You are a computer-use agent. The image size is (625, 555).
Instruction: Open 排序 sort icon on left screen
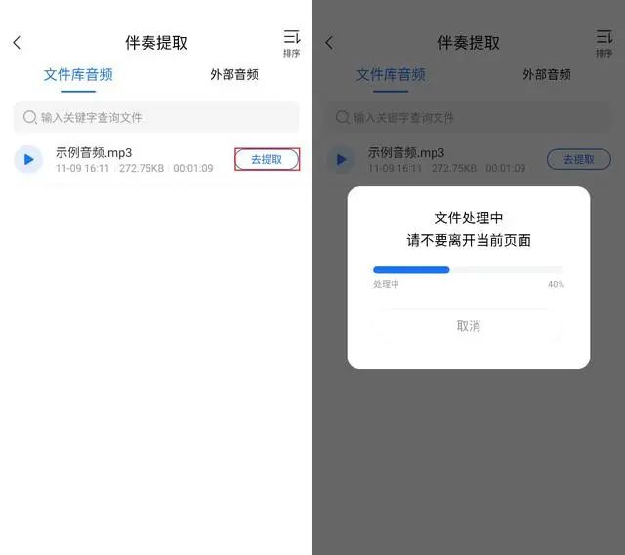click(x=291, y=43)
